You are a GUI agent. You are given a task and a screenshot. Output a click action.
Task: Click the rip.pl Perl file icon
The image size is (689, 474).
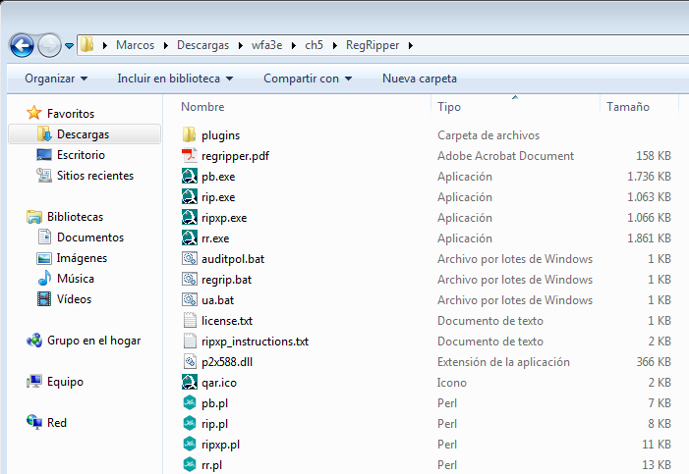coord(191,424)
